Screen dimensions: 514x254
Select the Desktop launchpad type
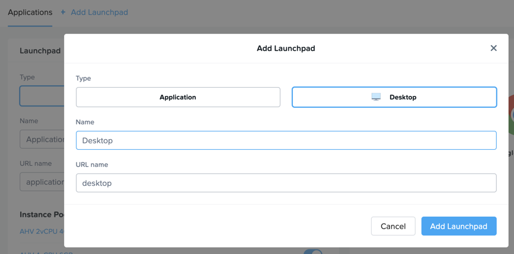point(394,97)
